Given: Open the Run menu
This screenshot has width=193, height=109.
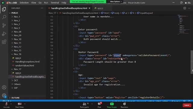Looking at the screenshot, I should coord(46,3).
